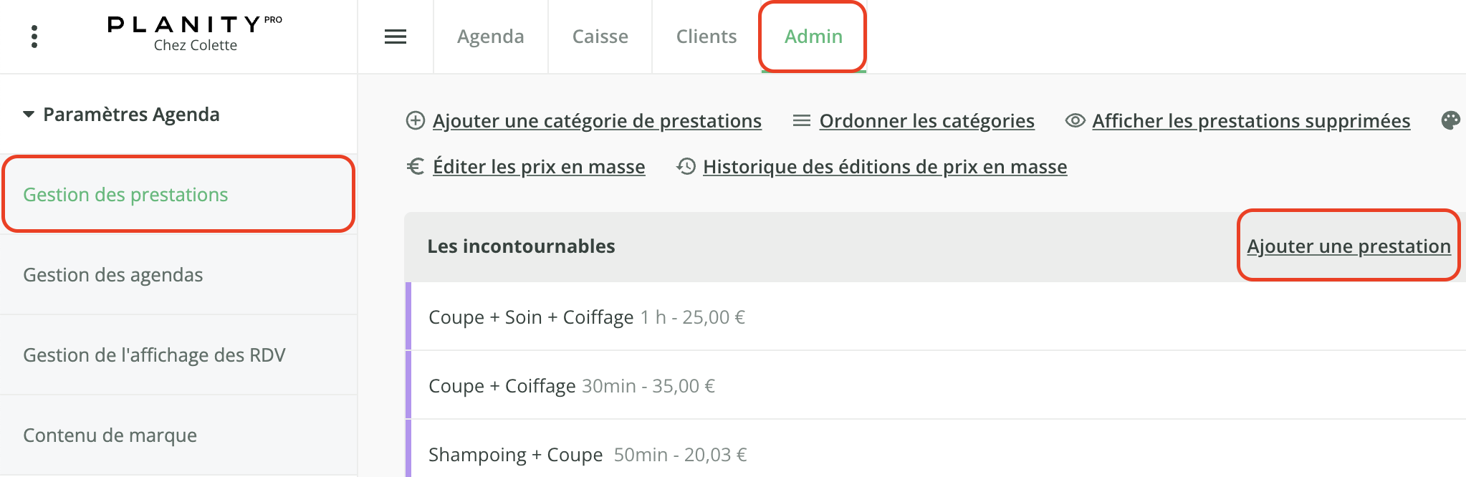Viewport: 1466px width, 477px height.
Task: Select the Admin tab
Action: point(813,37)
